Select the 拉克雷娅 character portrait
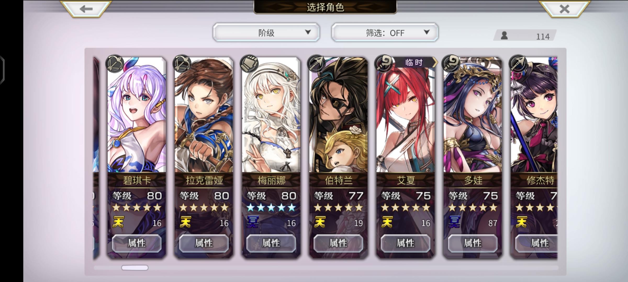Screen dimensions: 628x282 pyautogui.click(x=204, y=115)
